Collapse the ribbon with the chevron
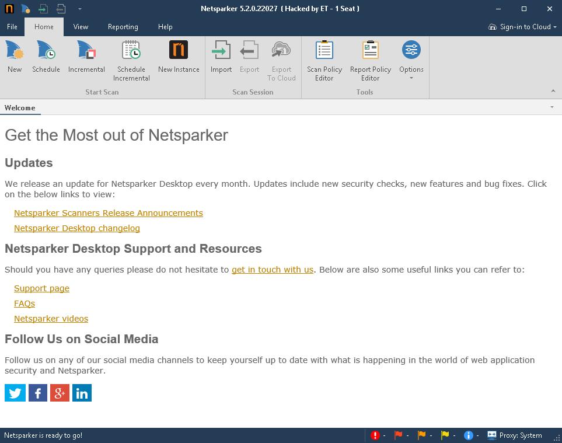The width and height of the screenshot is (562, 443). point(553,91)
